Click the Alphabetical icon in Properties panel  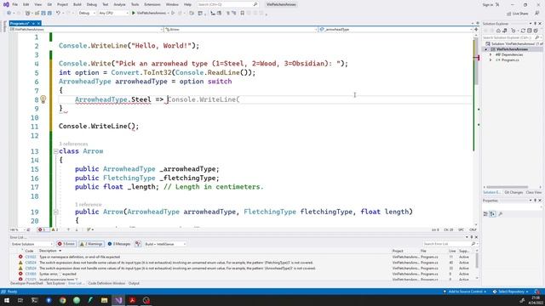coord(492,214)
